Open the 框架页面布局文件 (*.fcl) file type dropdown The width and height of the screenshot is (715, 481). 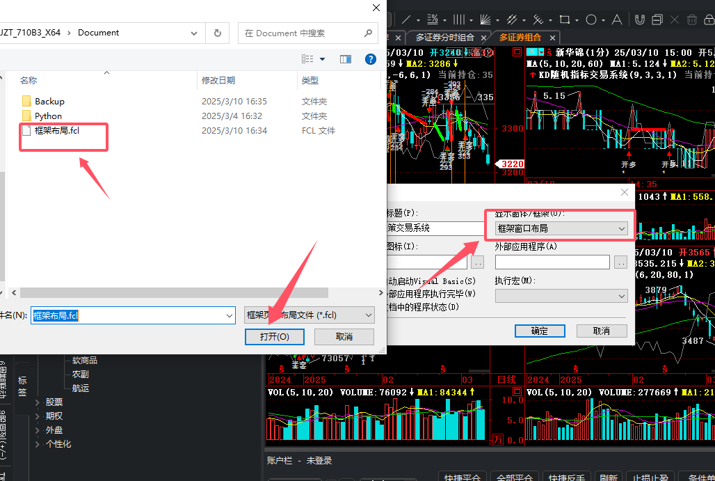tap(310, 315)
